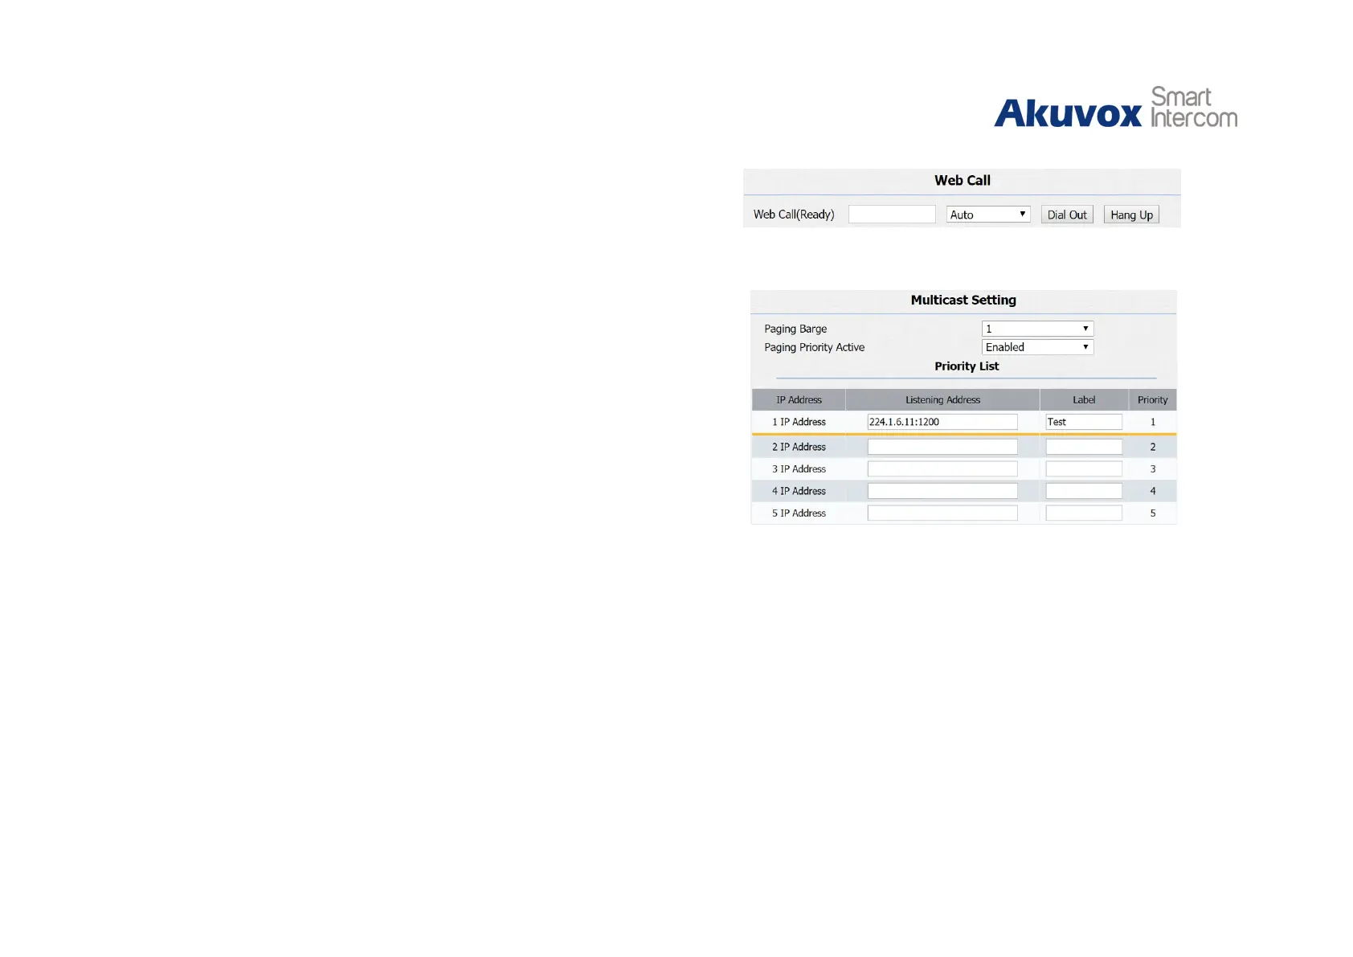
Task: Click label field for 2 IP Address
Action: click(x=1084, y=447)
